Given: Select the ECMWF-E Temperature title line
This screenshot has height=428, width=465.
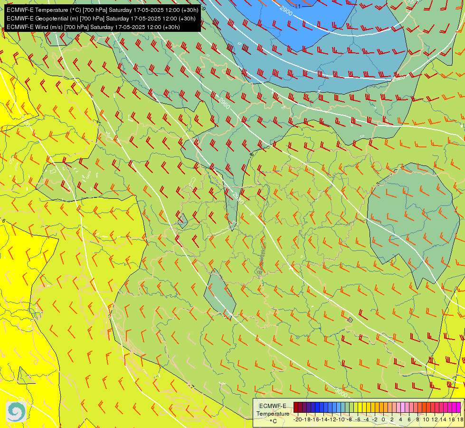Looking at the screenshot, I should 102,10.
